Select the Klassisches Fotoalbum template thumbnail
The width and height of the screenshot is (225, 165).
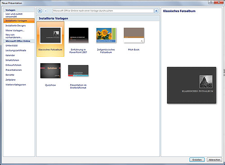(51, 35)
